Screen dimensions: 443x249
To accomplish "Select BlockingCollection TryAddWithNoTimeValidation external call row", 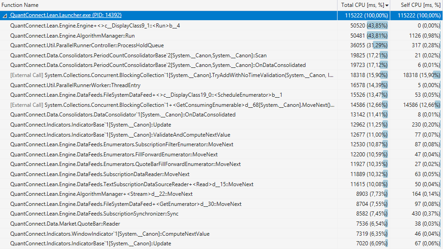I will (x=221, y=75).
